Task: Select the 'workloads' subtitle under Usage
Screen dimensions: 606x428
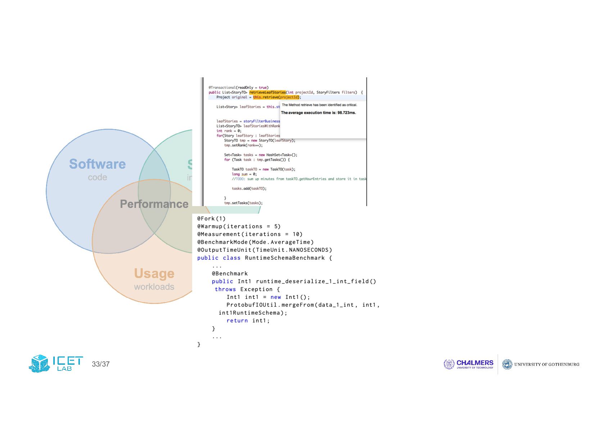Action: pyautogui.click(x=154, y=287)
